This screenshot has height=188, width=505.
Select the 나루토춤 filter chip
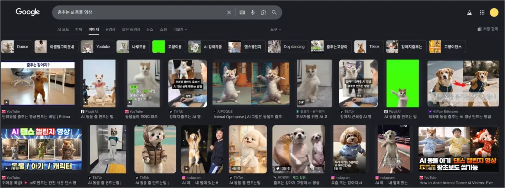(133, 47)
